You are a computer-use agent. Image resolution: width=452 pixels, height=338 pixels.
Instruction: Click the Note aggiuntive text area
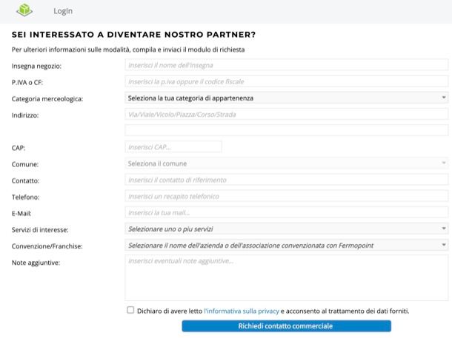point(287,278)
